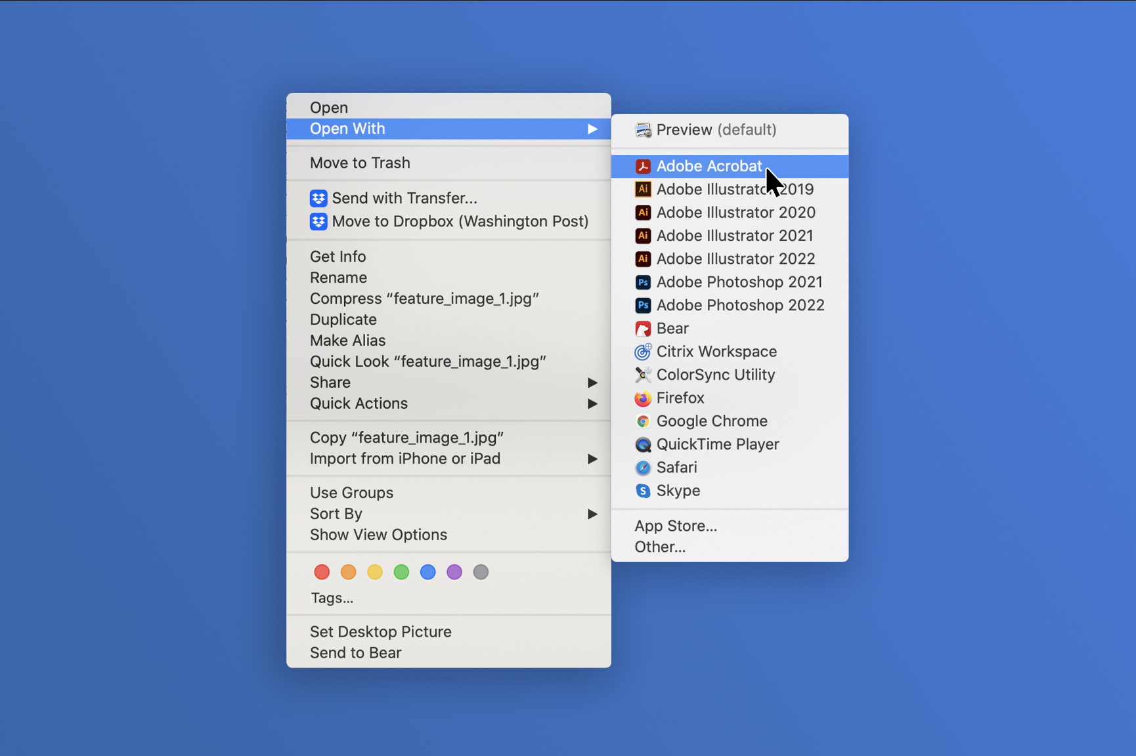Apply the red color tag

(322, 572)
